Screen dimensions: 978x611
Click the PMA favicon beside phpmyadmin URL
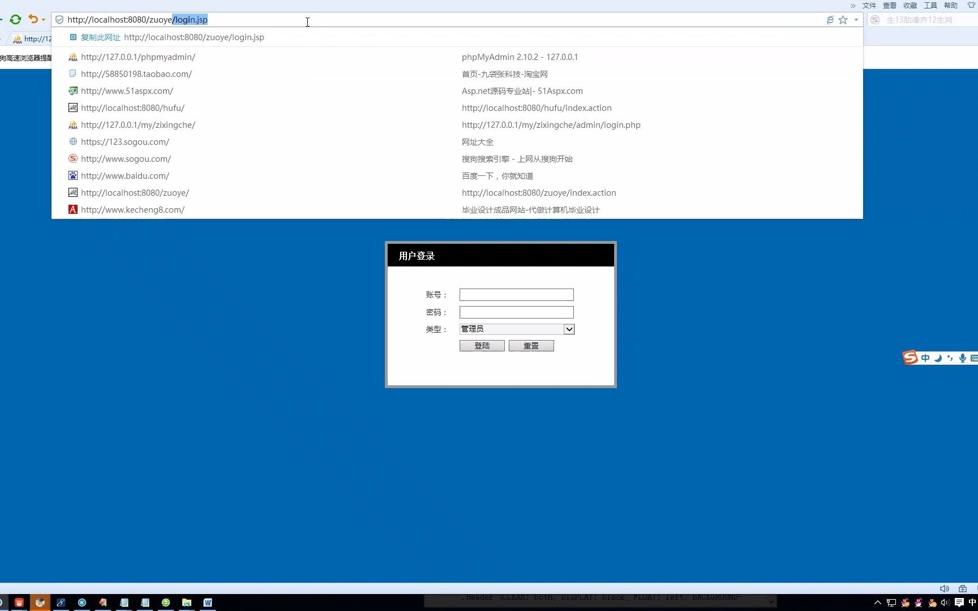pyautogui.click(x=73, y=57)
